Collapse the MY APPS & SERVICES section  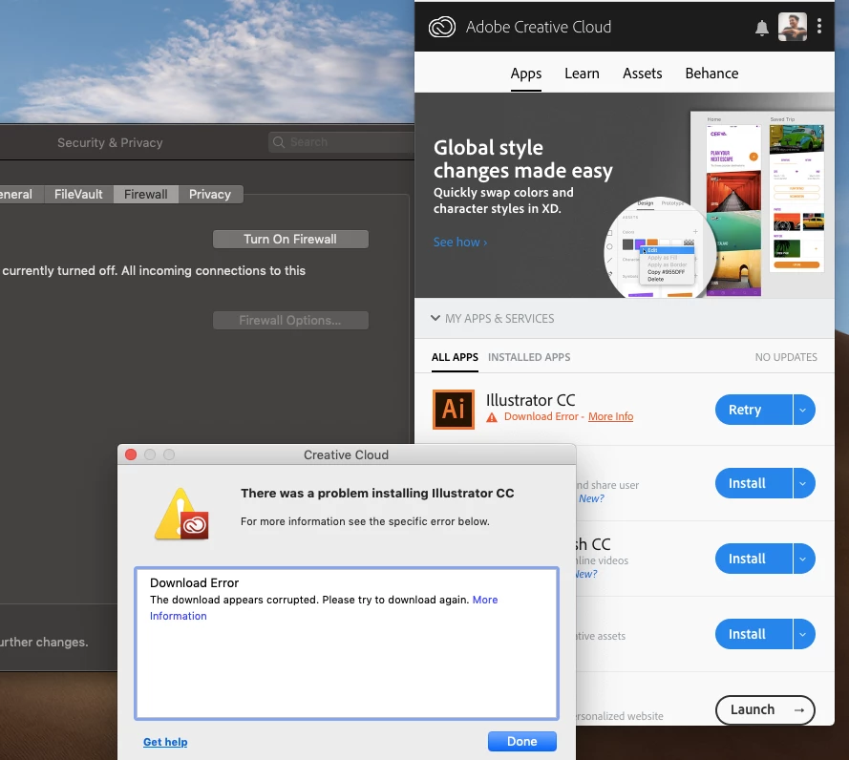pyautogui.click(x=435, y=318)
